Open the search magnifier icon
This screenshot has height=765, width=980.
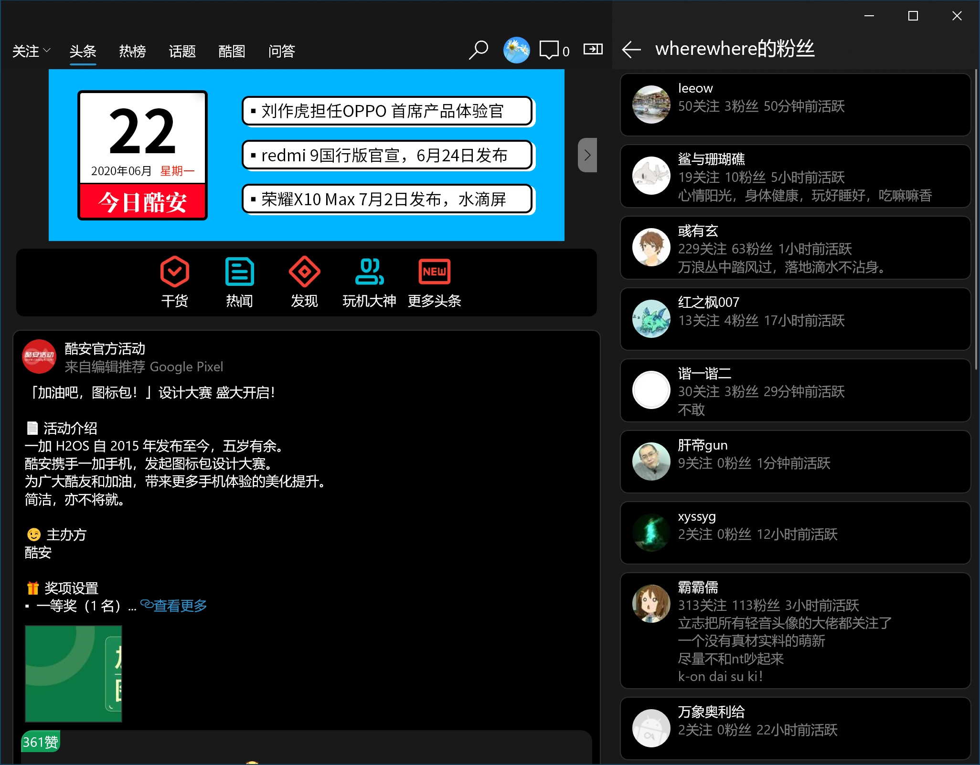point(478,50)
